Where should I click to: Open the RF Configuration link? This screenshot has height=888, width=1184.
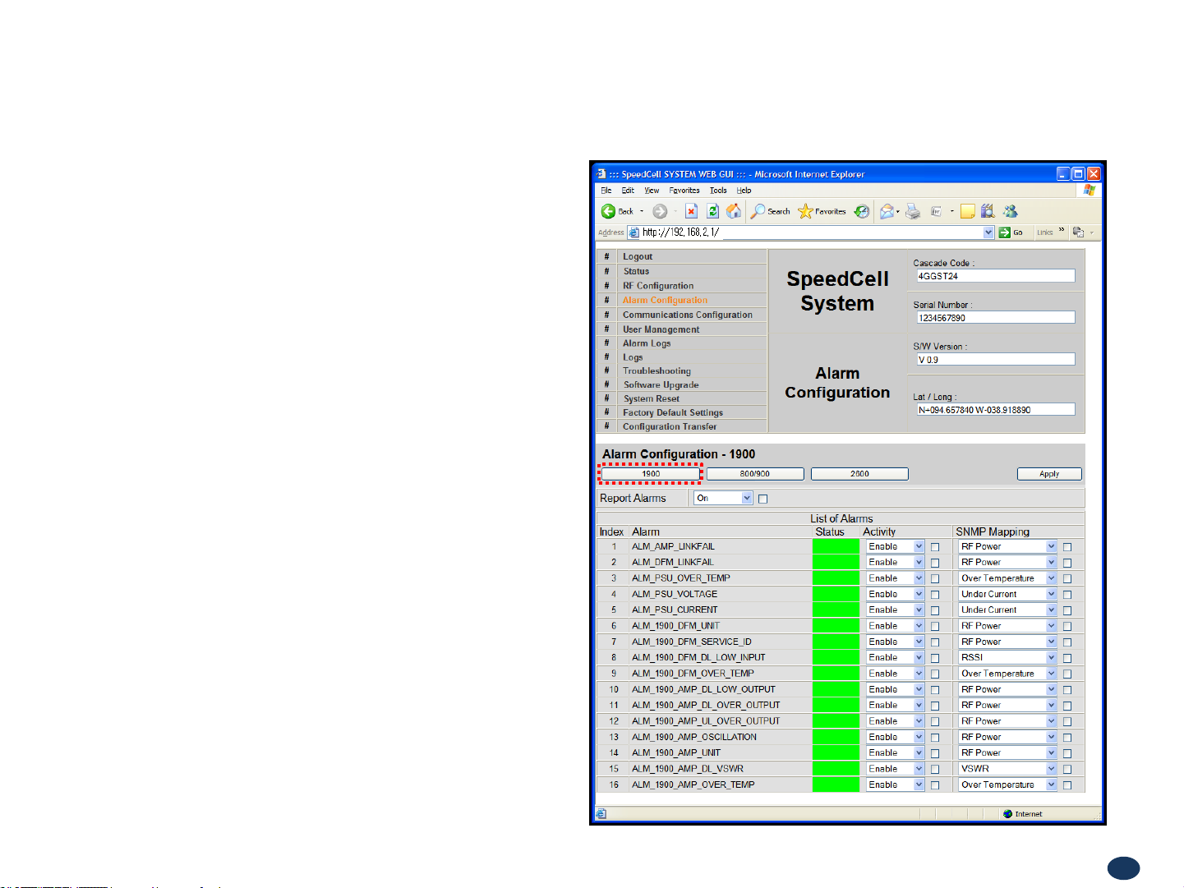pyautogui.click(x=658, y=286)
